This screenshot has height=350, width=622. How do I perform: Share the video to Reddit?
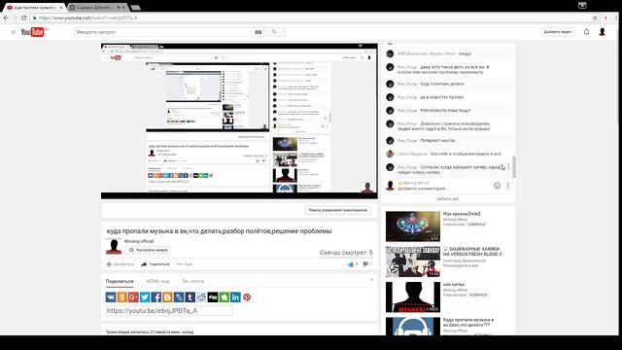click(201, 297)
